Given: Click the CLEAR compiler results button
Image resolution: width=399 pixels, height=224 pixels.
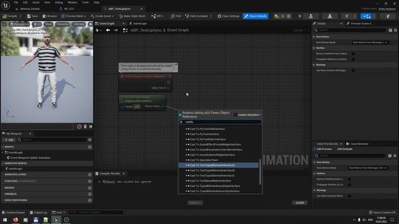Looking at the screenshot, I should pos(299,203).
